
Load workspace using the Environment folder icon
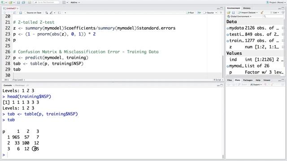click(x=229, y=13)
